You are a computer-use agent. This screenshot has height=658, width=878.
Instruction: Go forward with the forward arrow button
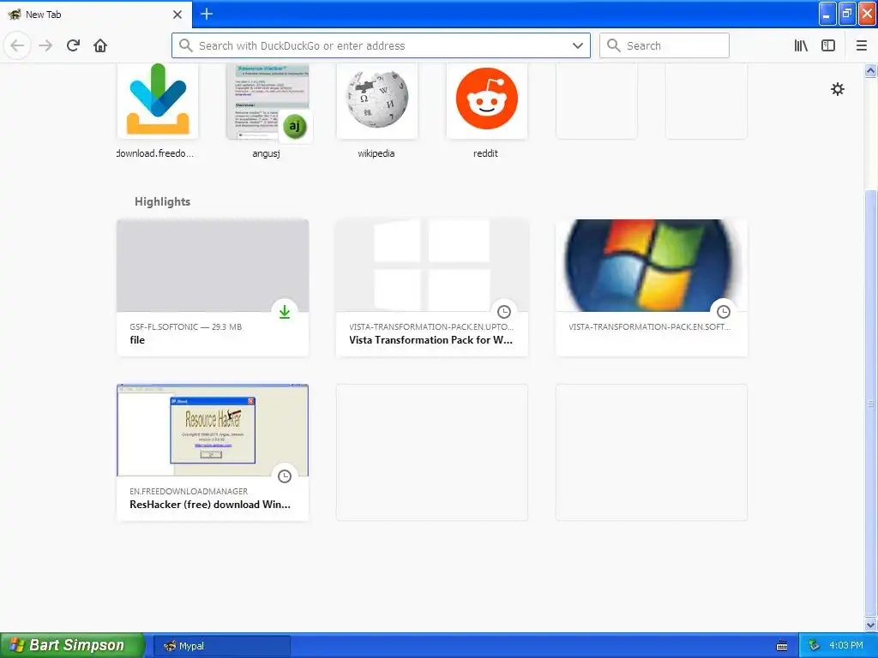(x=45, y=45)
